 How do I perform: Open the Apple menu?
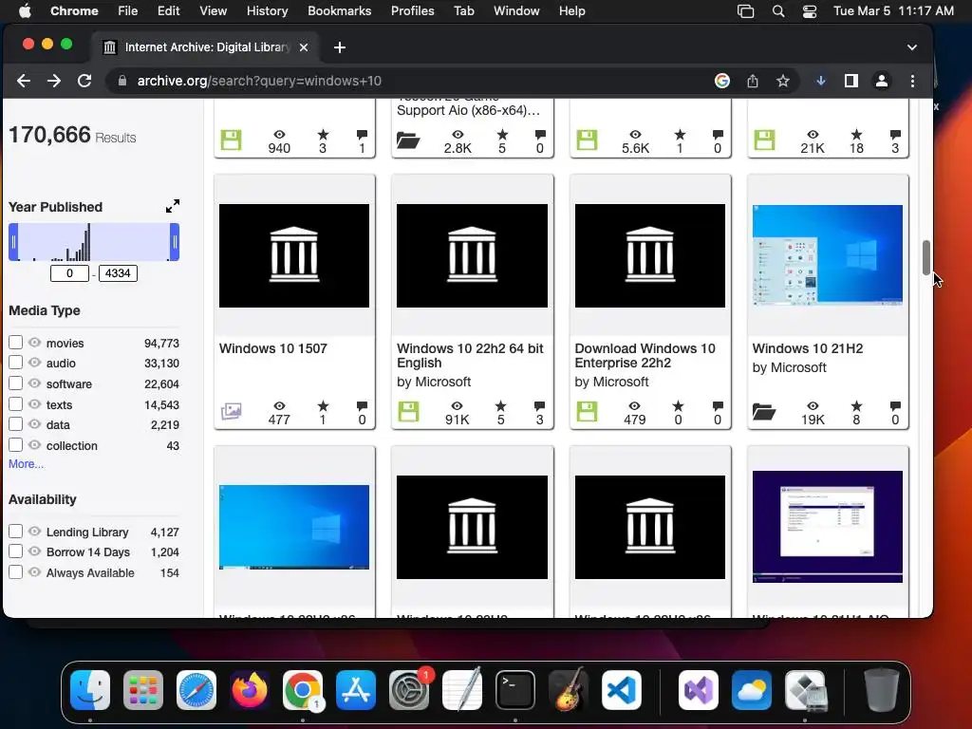point(25,10)
